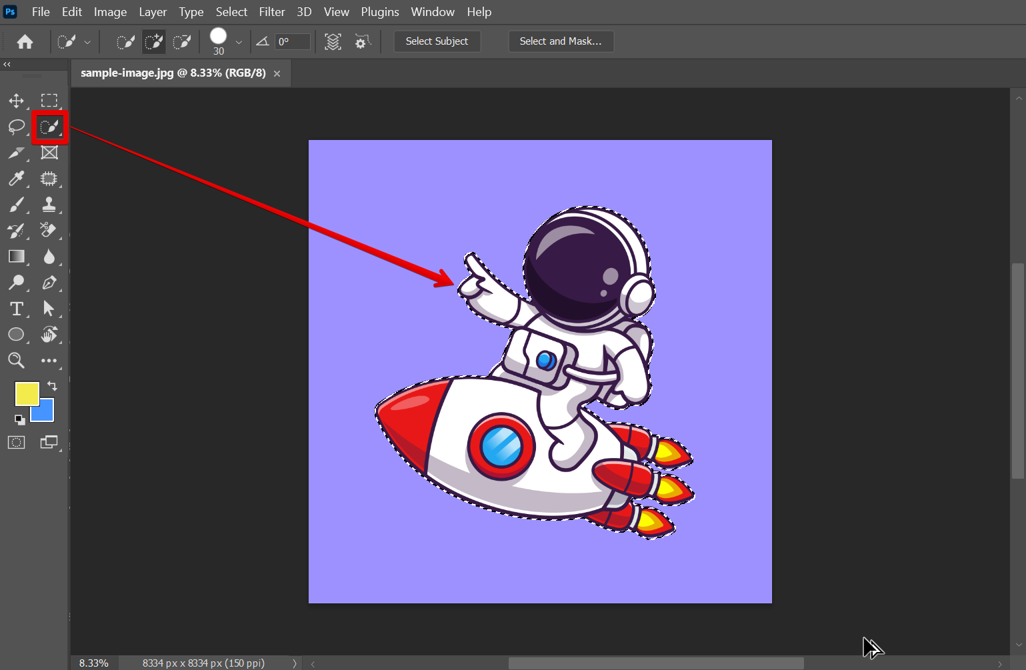Select the Lasso tool
The width and height of the screenshot is (1026, 670).
point(16,127)
